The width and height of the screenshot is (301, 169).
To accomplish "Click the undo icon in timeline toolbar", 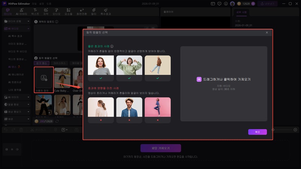I will tap(6, 130).
